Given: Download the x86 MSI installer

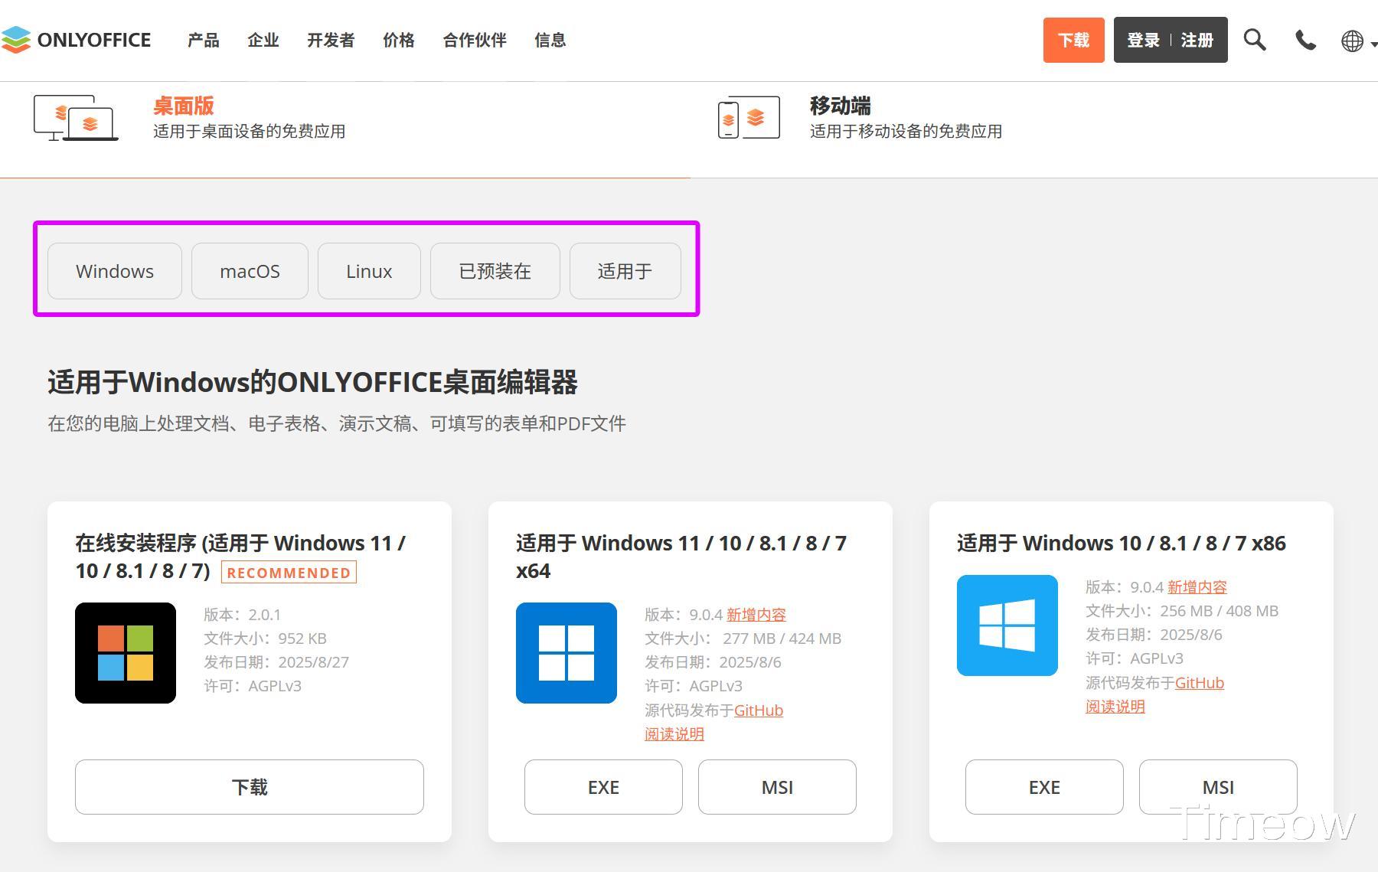Looking at the screenshot, I should point(1218,787).
